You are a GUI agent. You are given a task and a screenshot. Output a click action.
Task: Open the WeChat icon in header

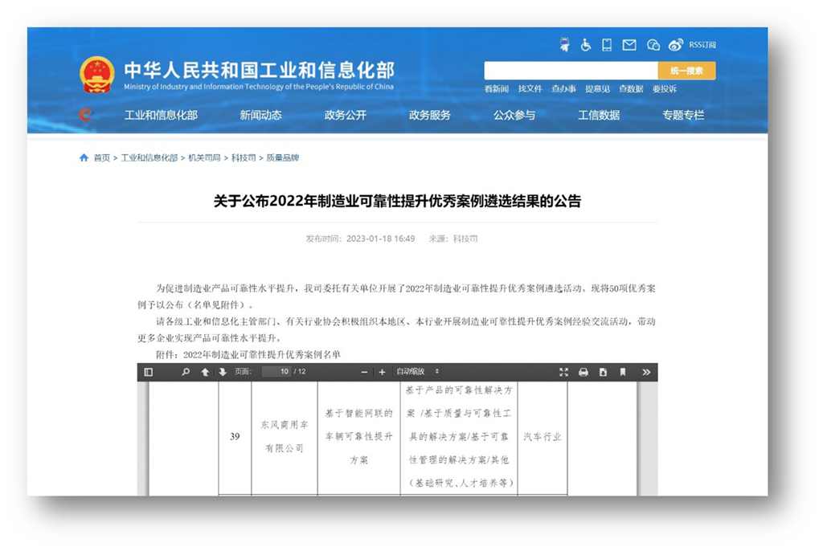[653, 45]
